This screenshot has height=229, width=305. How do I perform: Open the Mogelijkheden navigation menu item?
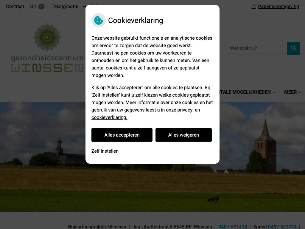(x=251, y=92)
